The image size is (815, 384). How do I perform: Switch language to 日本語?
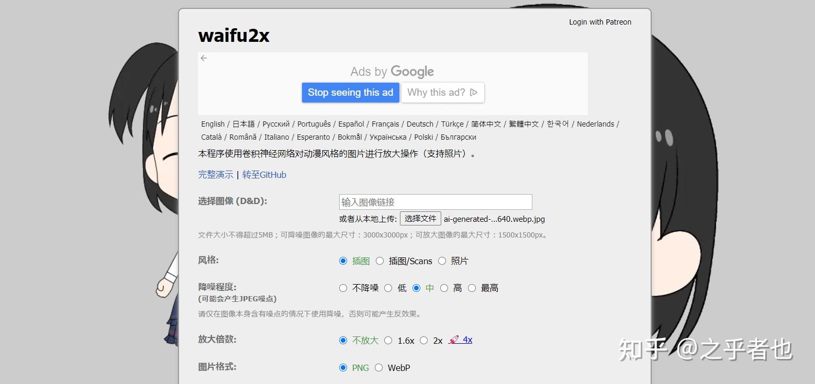(243, 124)
